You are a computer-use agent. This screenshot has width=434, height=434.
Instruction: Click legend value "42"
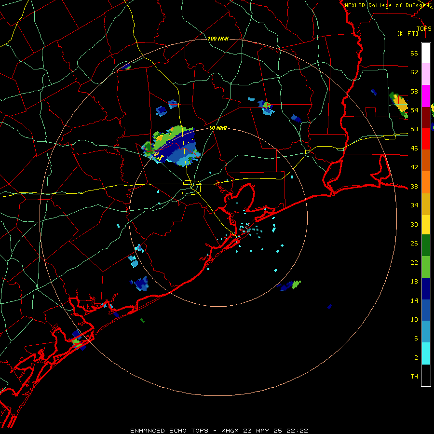point(414,167)
